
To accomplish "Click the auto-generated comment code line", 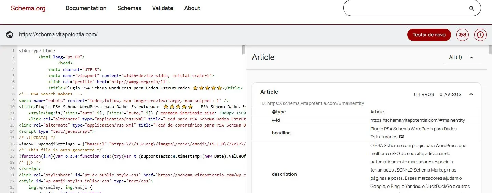I will click(60, 150).
